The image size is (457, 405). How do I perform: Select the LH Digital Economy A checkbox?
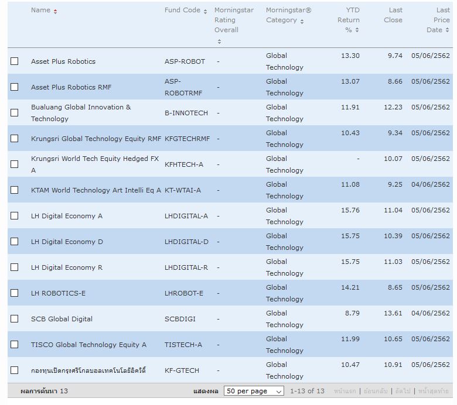[15, 216]
